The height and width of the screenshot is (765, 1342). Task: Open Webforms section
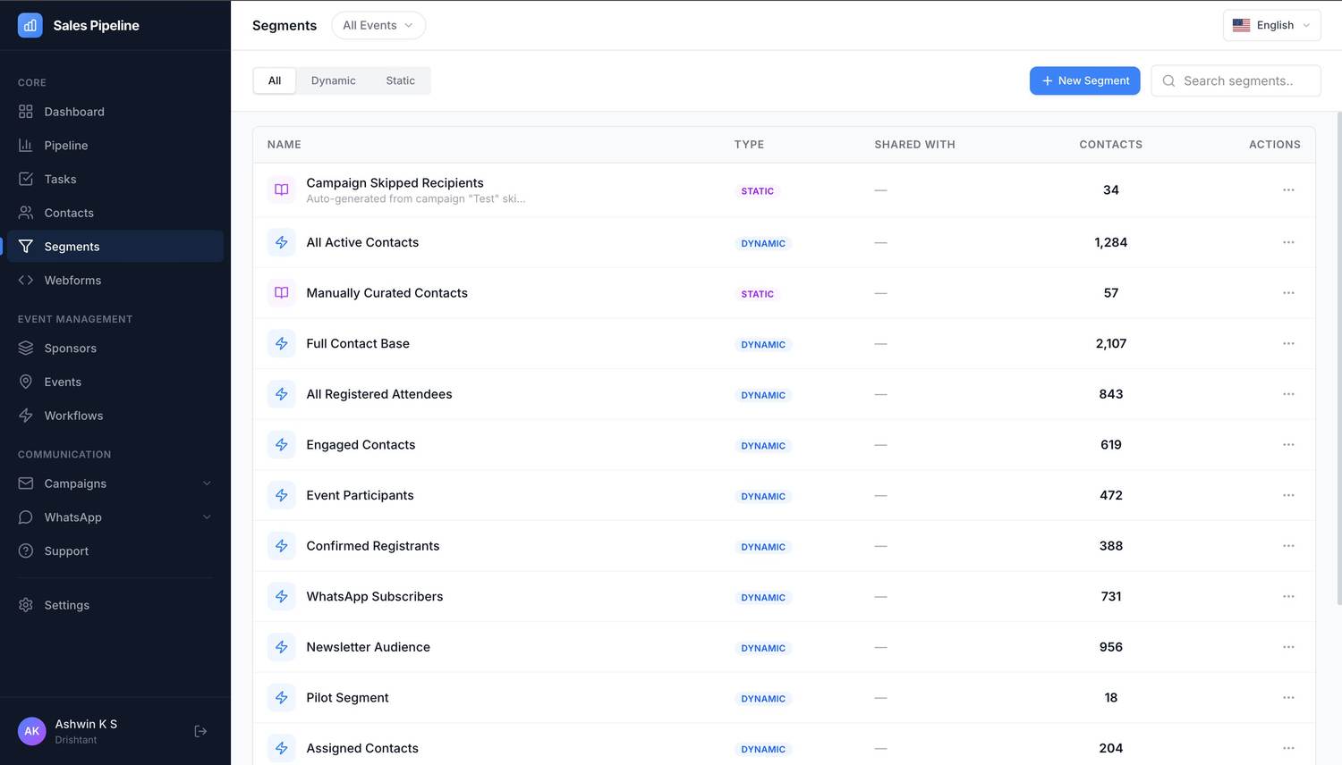(x=115, y=281)
